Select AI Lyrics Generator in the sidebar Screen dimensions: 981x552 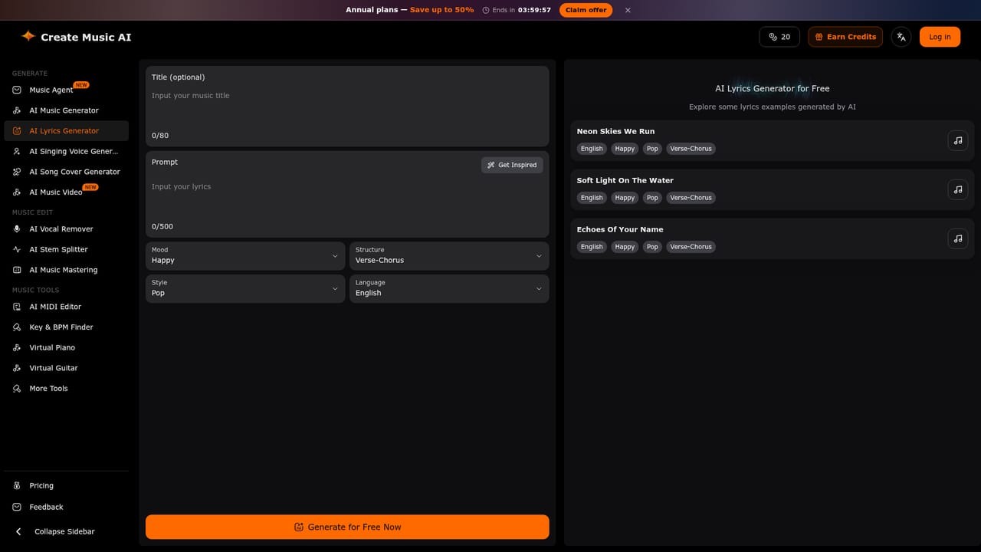click(66, 131)
